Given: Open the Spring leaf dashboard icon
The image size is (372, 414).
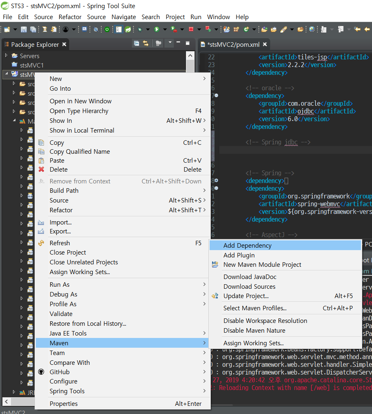Looking at the screenshot, I should pyautogui.click(x=128, y=29).
